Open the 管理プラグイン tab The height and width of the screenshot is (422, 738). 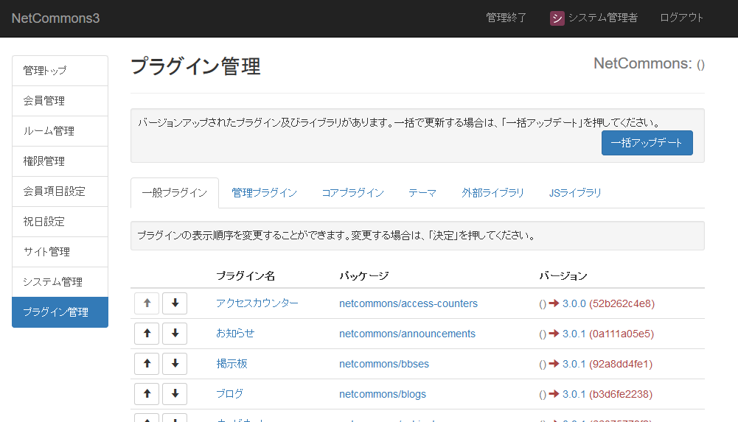pos(264,193)
